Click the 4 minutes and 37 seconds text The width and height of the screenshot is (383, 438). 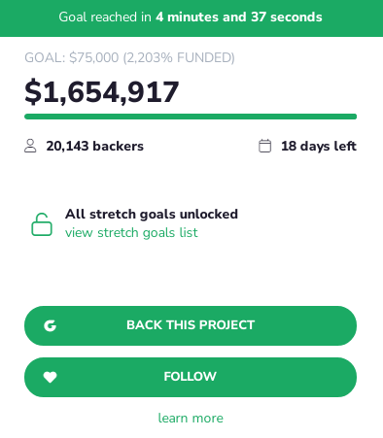[239, 17]
